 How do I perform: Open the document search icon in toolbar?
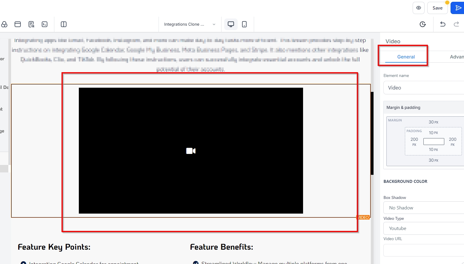pyautogui.click(x=31, y=24)
